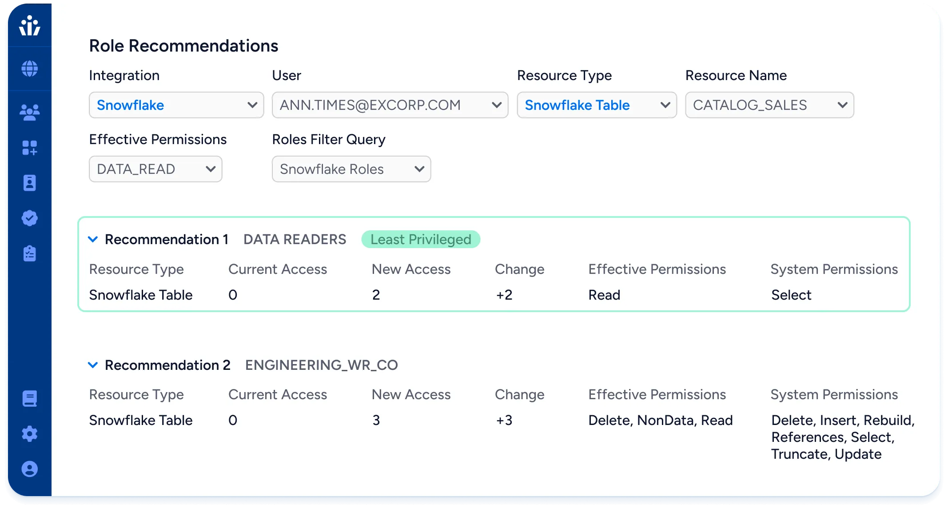Click the grid-plus integrations sidebar icon

click(x=29, y=148)
